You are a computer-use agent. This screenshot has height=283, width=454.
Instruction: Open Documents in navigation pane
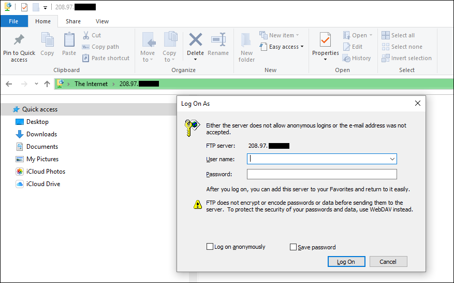coord(37,147)
